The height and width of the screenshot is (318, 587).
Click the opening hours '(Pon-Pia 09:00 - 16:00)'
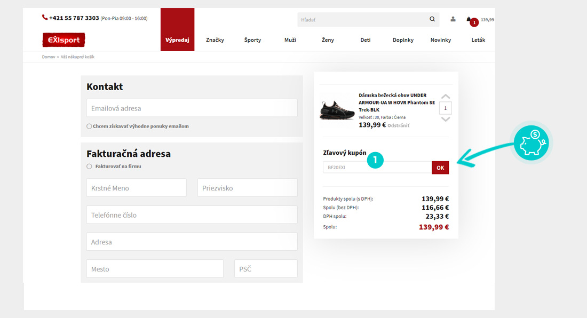coord(124,18)
